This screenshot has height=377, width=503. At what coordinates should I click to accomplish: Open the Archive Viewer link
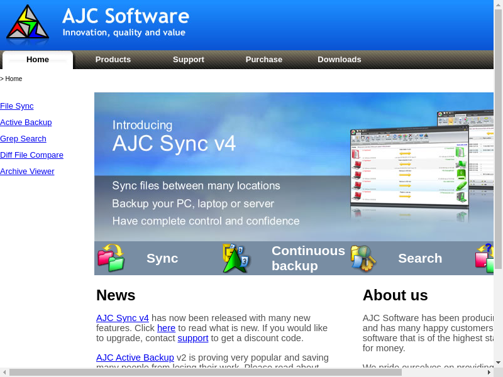(27, 172)
